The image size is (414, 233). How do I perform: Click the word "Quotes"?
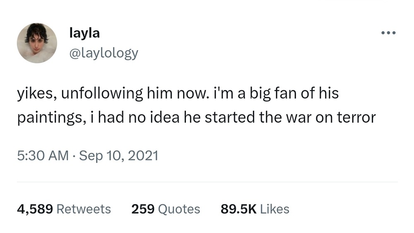[179, 209]
